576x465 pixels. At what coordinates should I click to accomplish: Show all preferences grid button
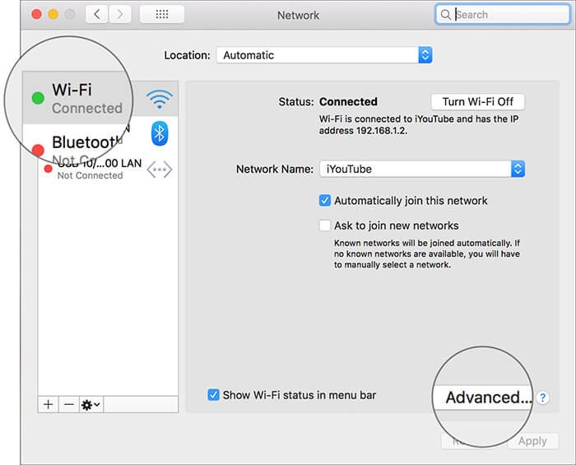pos(162,15)
